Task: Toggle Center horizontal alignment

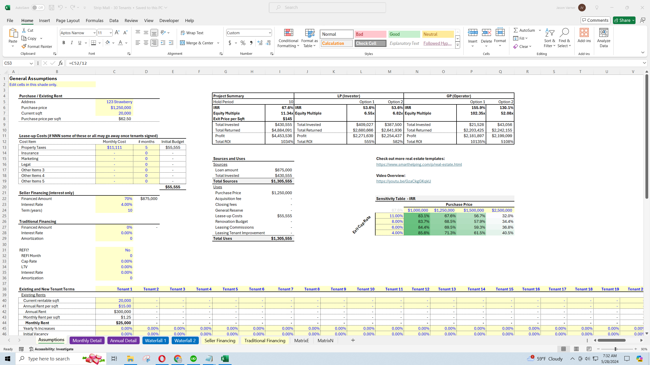Action: pos(146,43)
